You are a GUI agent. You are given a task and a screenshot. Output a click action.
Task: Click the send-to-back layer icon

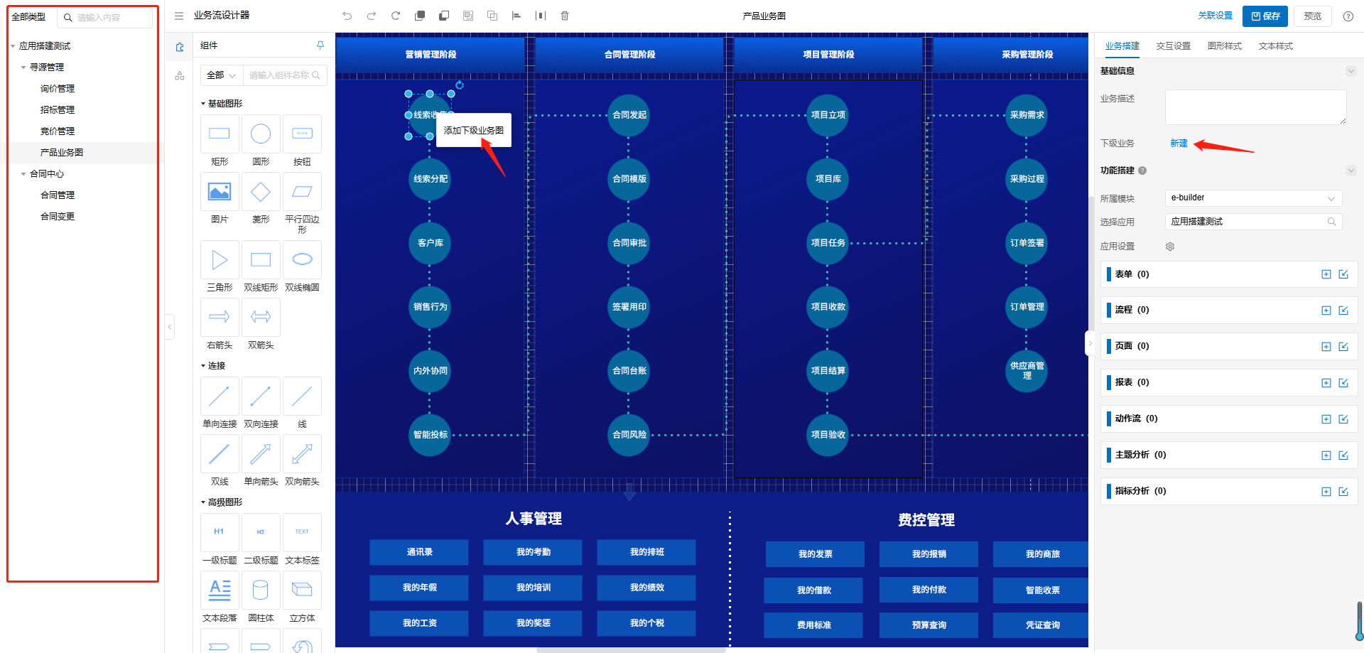tap(444, 16)
